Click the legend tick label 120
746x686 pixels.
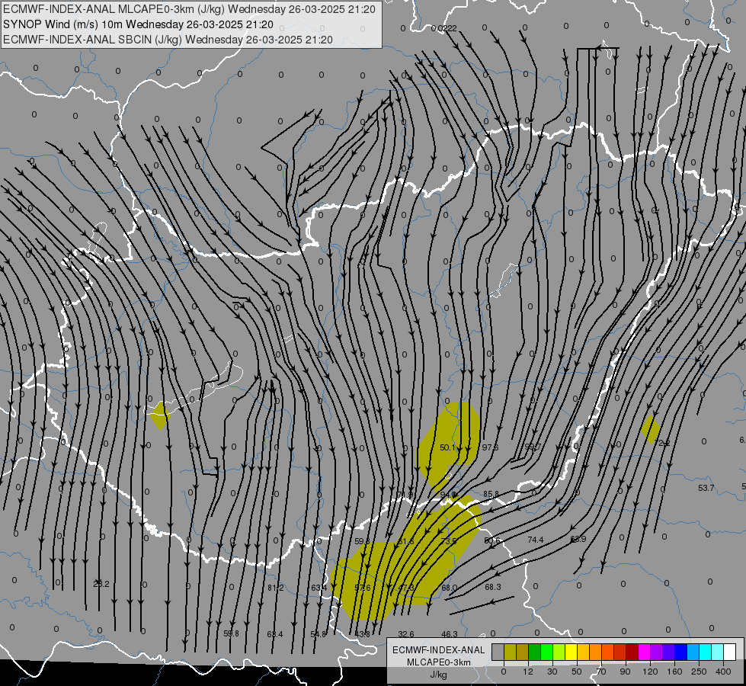650,672
